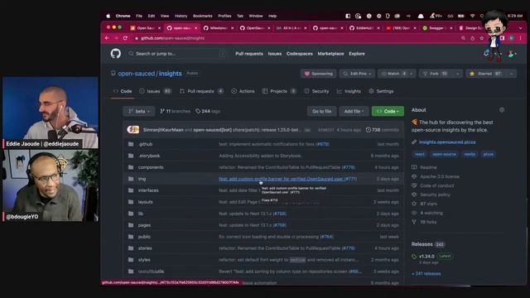This screenshot has width=530, height=298.
Task: Switch to the Issues repo tab
Action: click(x=155, y=91)
